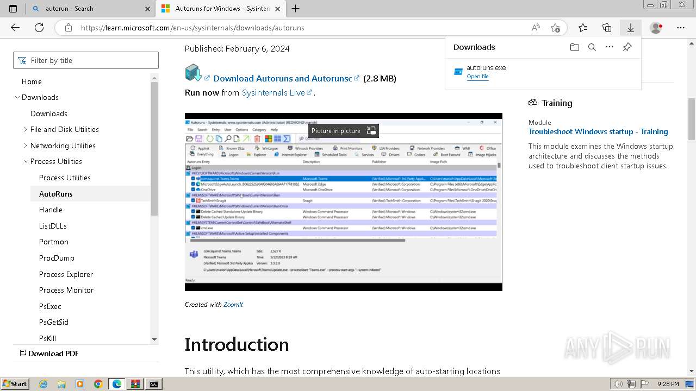
Task: Open the Sysinternals Live link
Action: tap(274, 92)
